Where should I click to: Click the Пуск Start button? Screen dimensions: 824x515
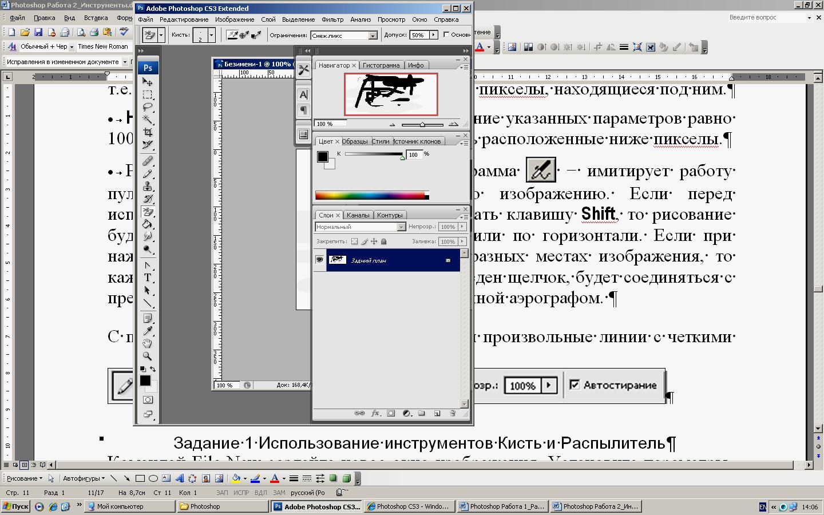(15, 506)
